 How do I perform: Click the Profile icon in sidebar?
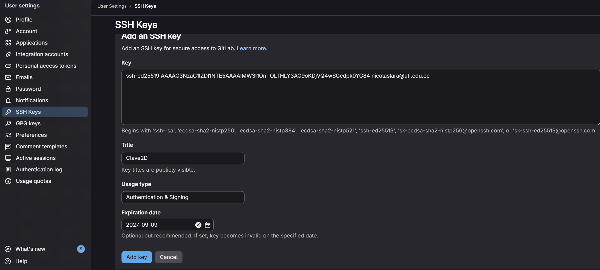(8, 20)
